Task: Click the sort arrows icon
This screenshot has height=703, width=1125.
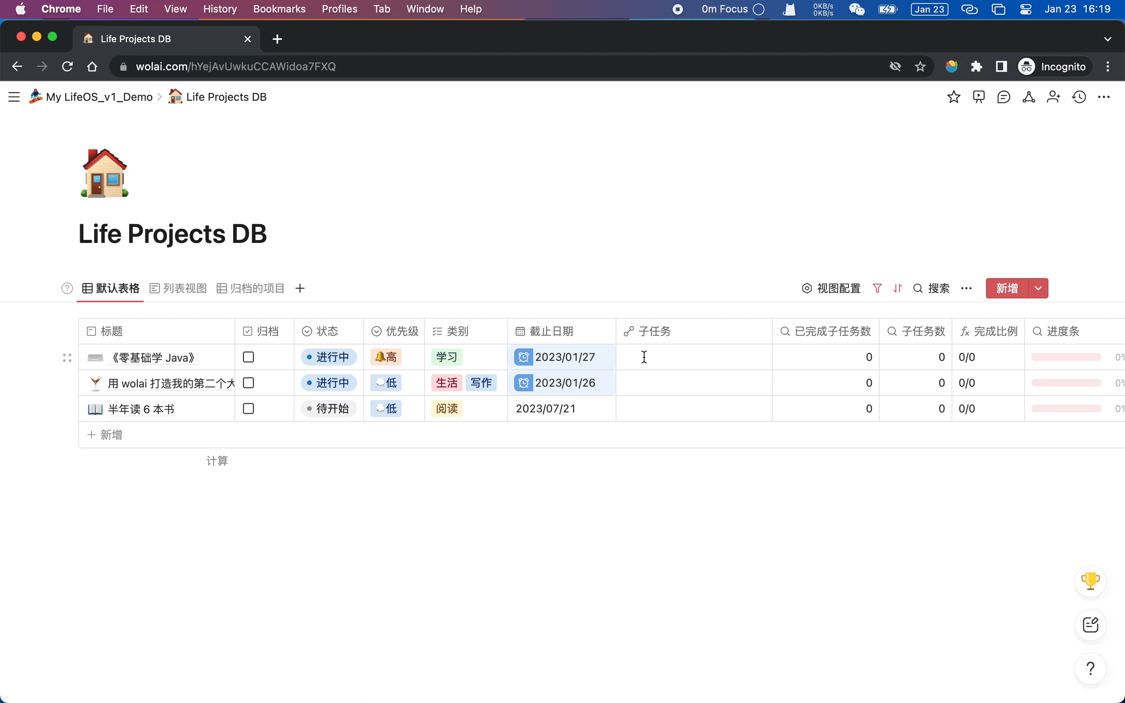Action: point(897,288)
